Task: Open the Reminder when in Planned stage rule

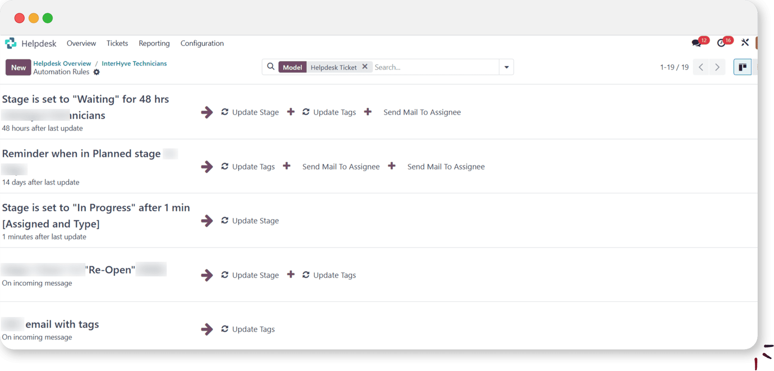Action: [81, 153]
